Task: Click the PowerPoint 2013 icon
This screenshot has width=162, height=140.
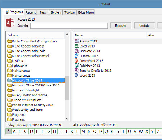Action: pyautogui.click(x=77, y=61)
